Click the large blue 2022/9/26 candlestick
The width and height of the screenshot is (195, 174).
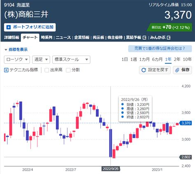tap(111, 143)
